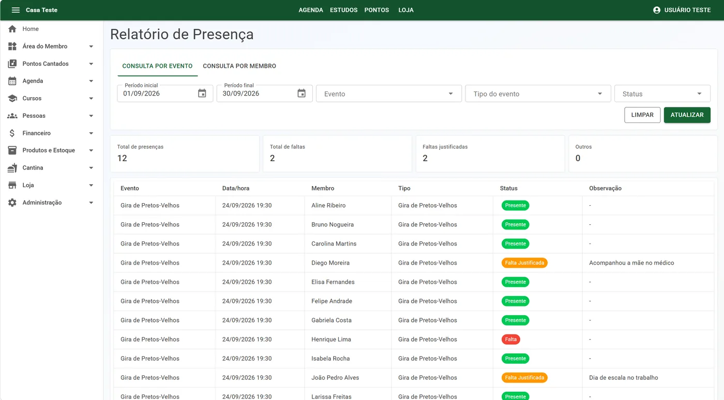Click the Membro column header
Screen dimensions: 724x400
(x=323, y=189)
